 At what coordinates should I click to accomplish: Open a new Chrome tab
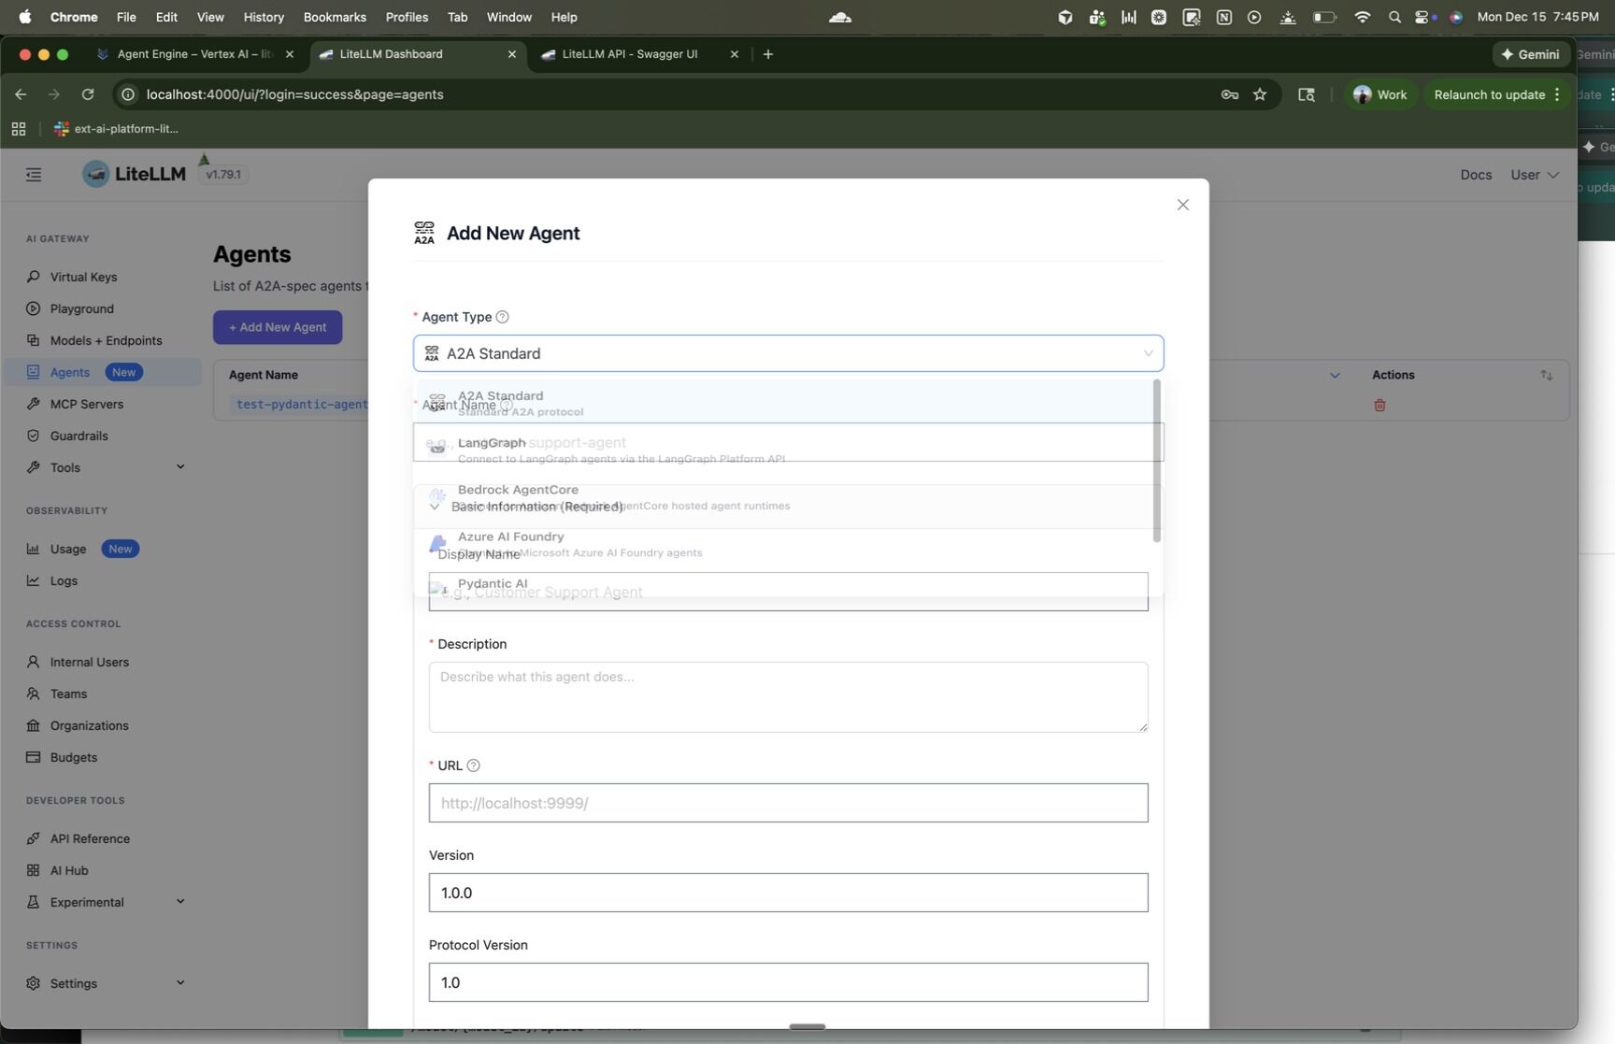(x=768, y=54)
